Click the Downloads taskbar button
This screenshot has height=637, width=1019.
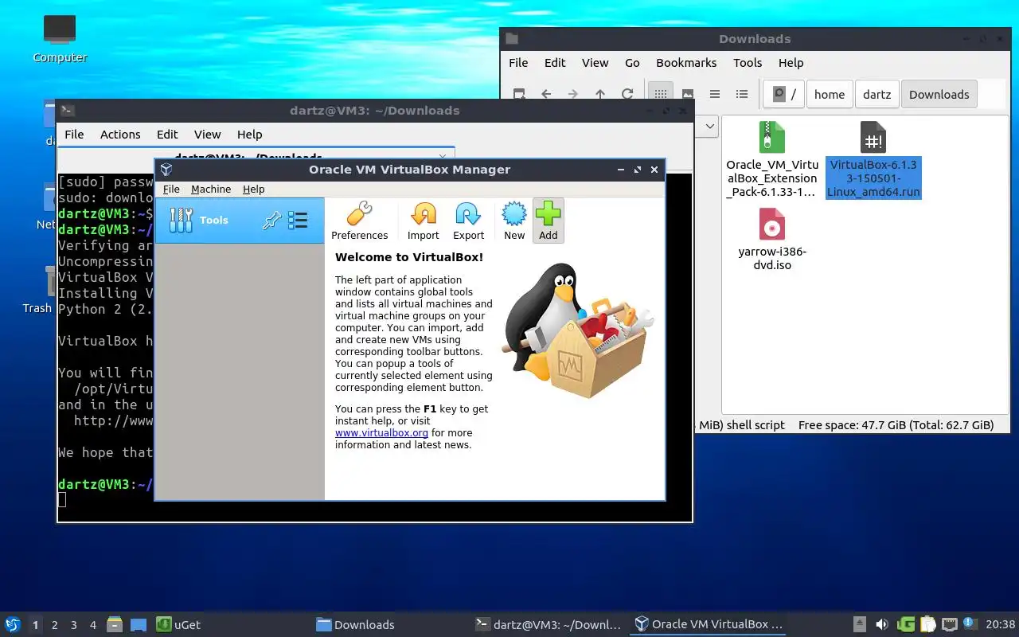(355, 624)
